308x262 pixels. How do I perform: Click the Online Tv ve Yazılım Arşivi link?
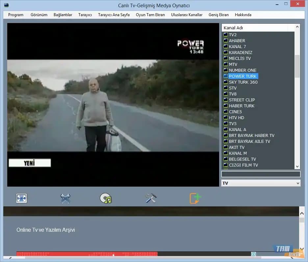(x=46, y=230)
